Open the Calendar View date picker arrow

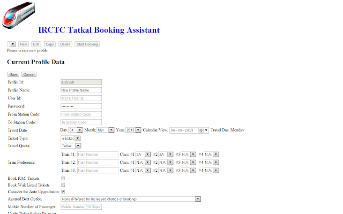[206, 131]
